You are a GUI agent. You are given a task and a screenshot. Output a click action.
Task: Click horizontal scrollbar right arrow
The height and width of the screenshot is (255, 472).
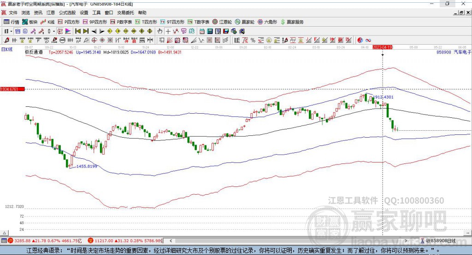pyautogui.click(x=406, y=241)
